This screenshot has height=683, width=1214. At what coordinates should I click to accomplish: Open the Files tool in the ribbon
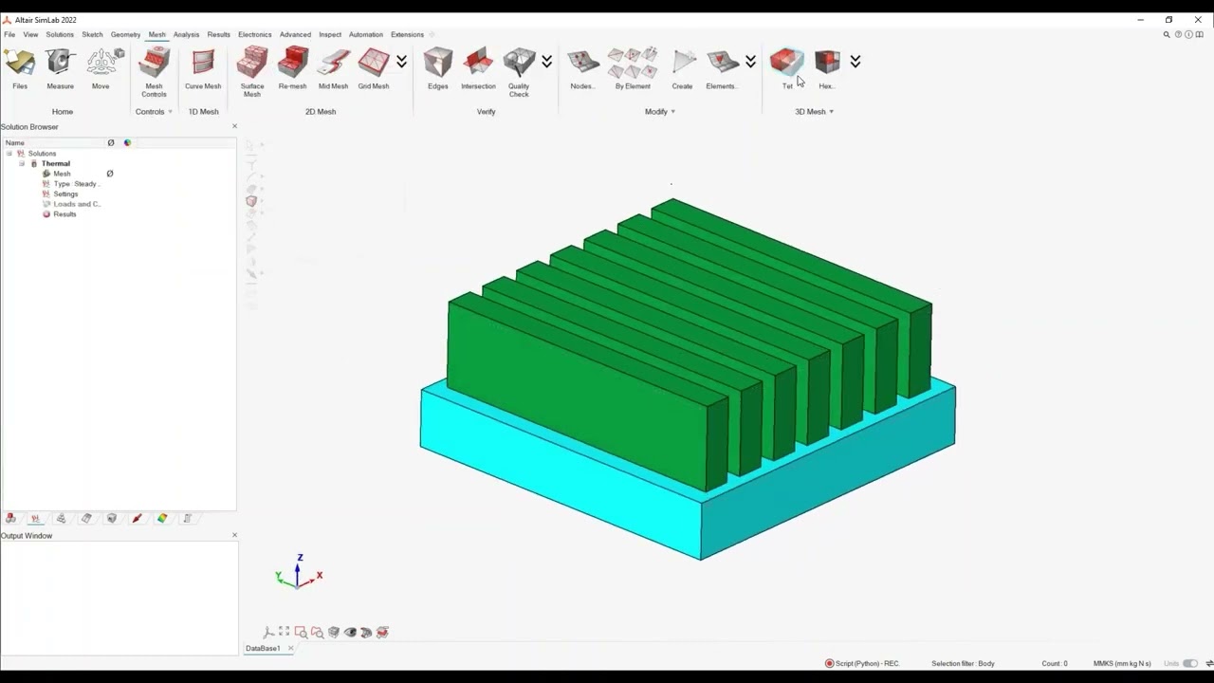[x=20, y=69]
